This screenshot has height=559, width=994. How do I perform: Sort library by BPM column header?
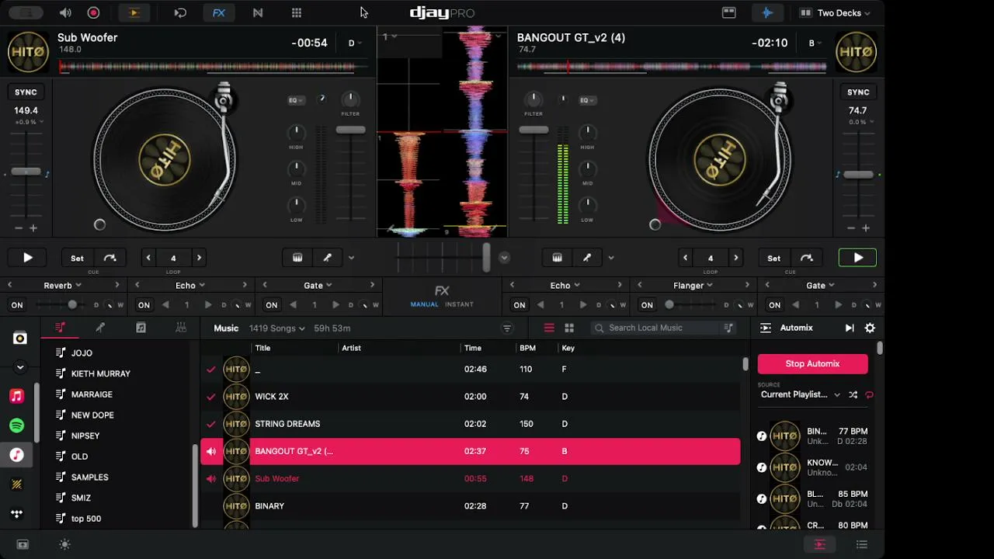[x=528, y=348]
